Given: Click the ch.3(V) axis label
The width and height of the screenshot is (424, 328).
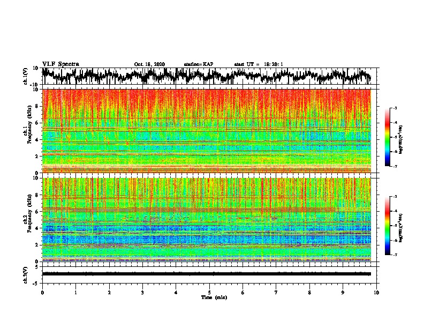Looking at the screenshot, I should 26,275.
